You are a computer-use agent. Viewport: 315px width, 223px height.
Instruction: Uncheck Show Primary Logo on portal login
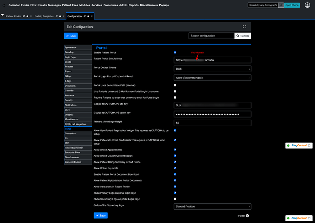(175, 193)
